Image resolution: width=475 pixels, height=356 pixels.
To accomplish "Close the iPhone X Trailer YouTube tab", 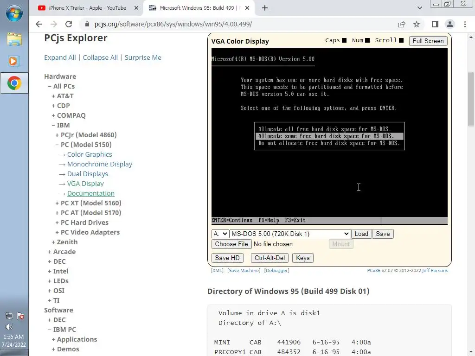I will 136,8.
